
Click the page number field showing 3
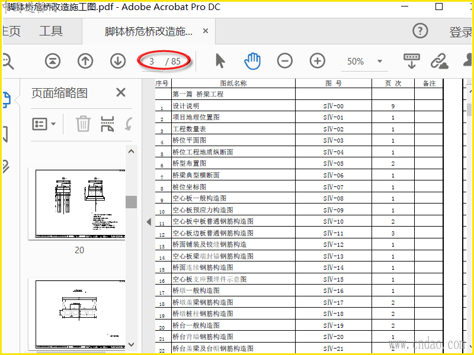(x=152, y=62)
